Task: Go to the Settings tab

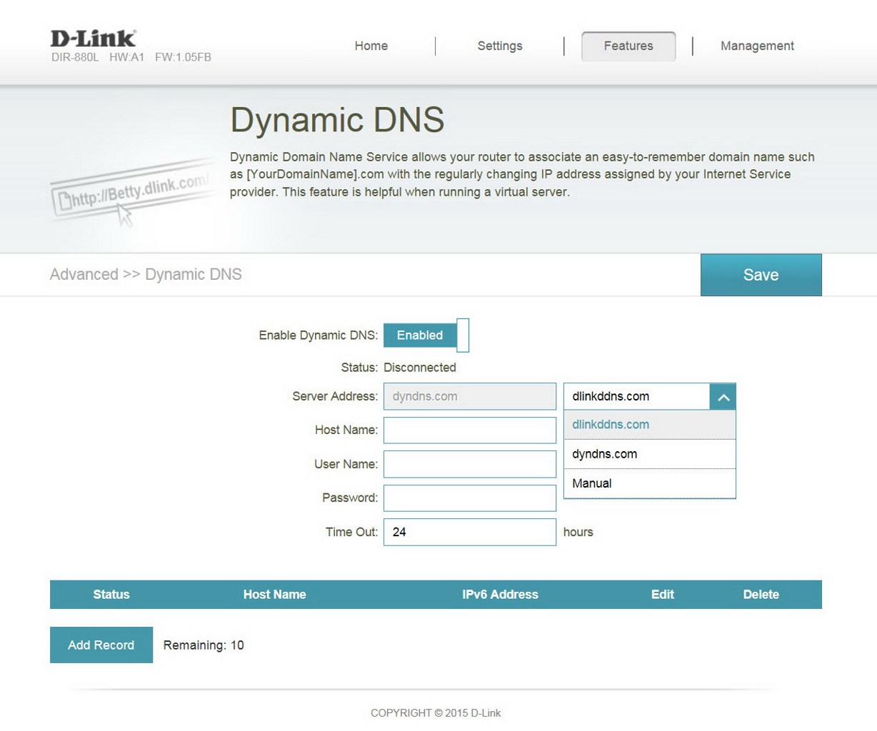Action: 500,46
